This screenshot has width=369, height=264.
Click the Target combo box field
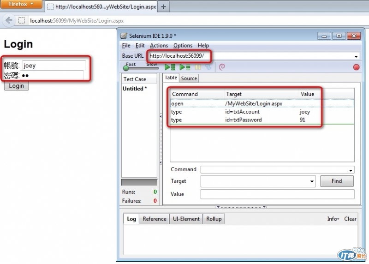click(258, 181)
